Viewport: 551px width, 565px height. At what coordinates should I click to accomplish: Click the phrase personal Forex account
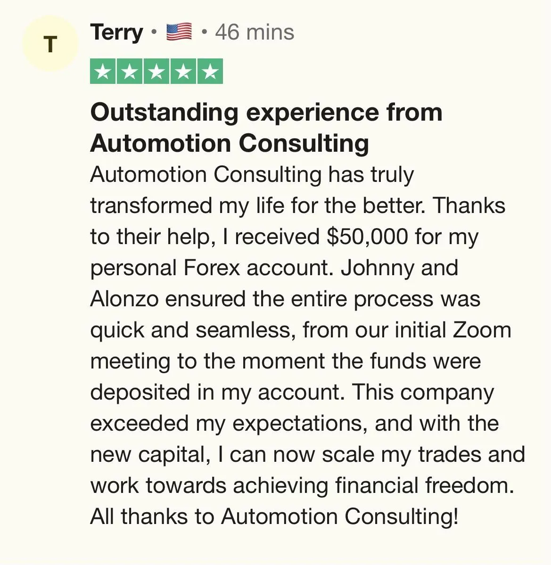(212, 268)
